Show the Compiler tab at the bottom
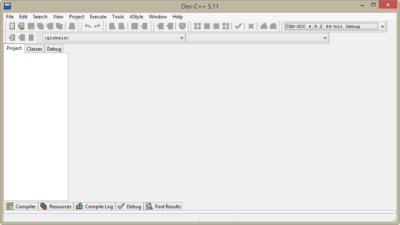This screenshot has height=225, width=400. point(21,206)
